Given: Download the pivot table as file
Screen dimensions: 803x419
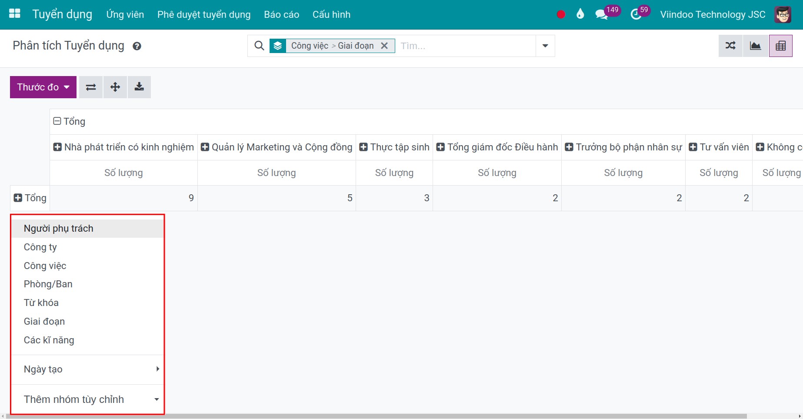Looking at the screenshot, I should (139, 87).
